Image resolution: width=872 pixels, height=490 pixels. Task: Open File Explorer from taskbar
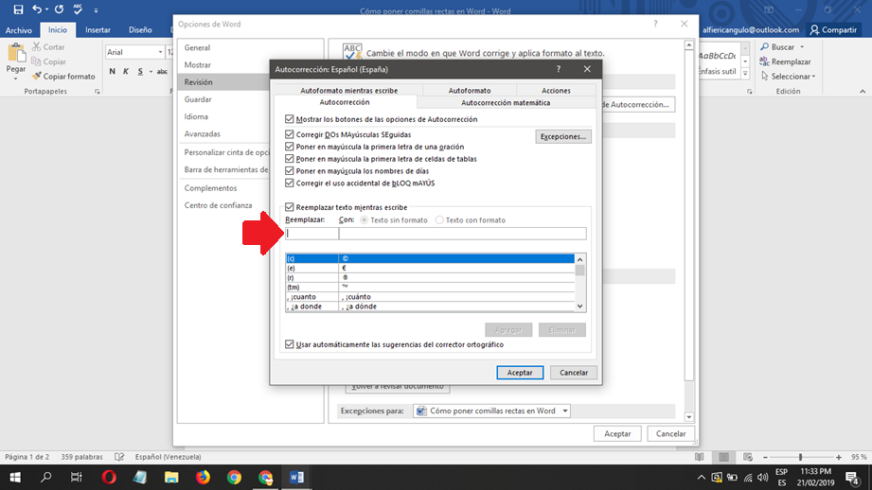click(171, 477)
